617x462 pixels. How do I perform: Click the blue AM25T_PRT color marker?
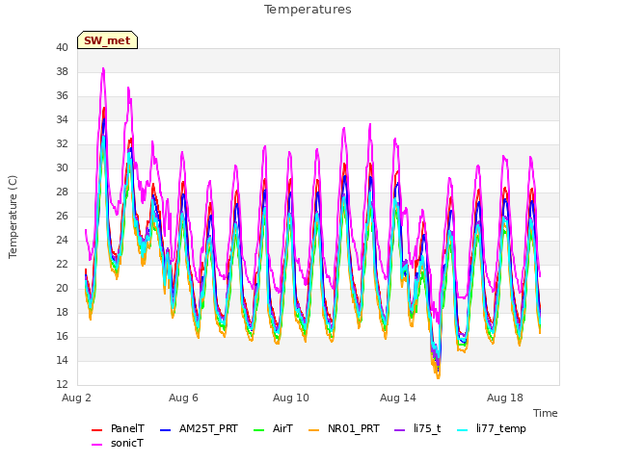click(x=165, y=430)
